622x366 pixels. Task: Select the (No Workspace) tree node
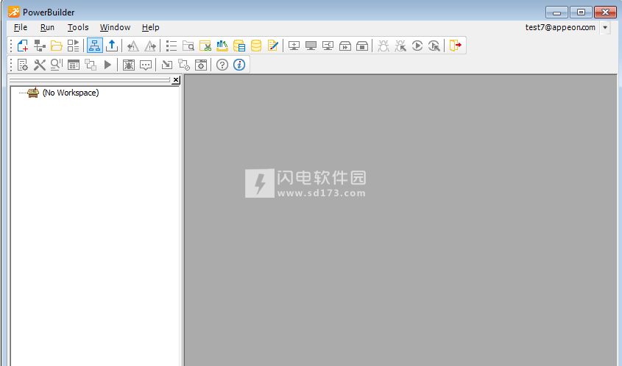71,93
